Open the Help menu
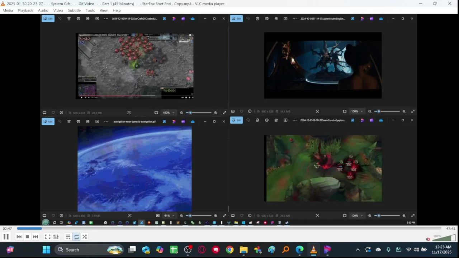 [x=117, y=10]
